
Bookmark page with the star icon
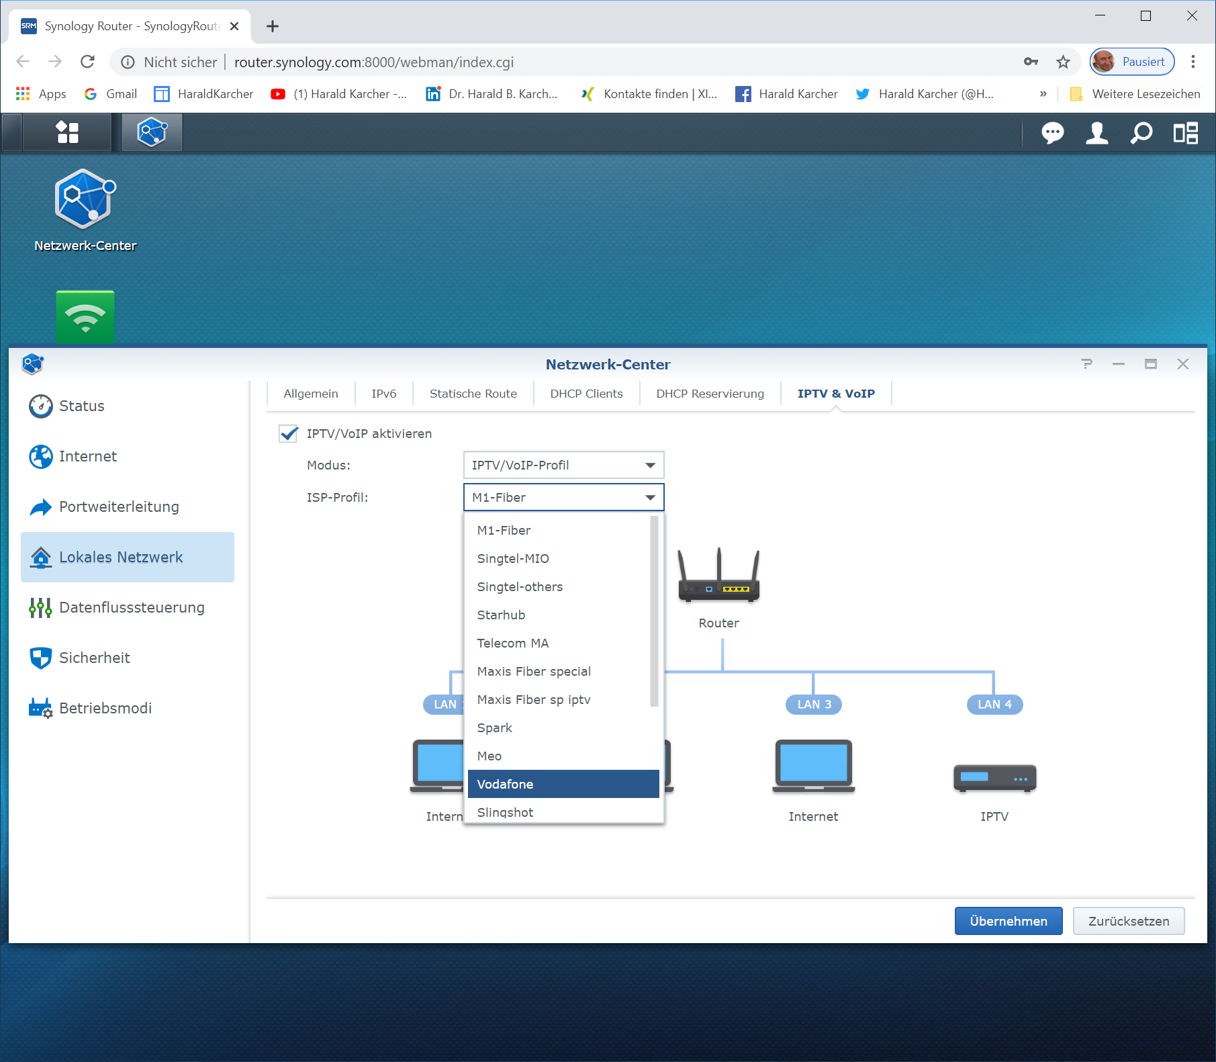point(1063,62)
